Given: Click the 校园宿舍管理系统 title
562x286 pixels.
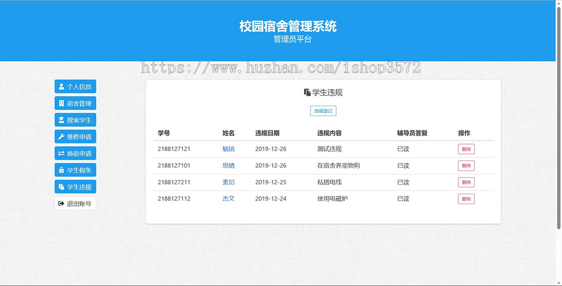Looking at the screenshot, I should point(288,26).
